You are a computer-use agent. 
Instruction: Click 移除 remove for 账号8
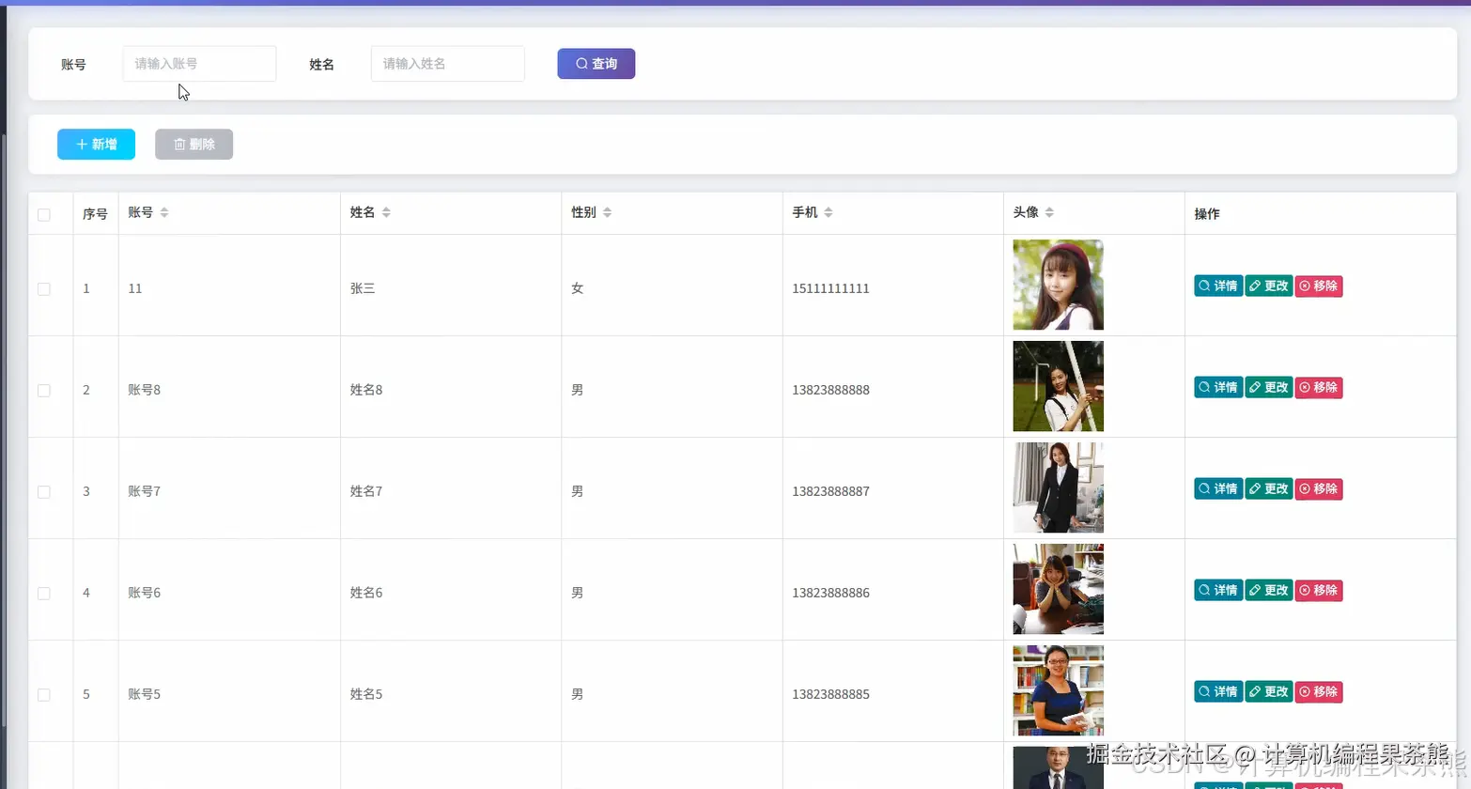coord(1319,387)
